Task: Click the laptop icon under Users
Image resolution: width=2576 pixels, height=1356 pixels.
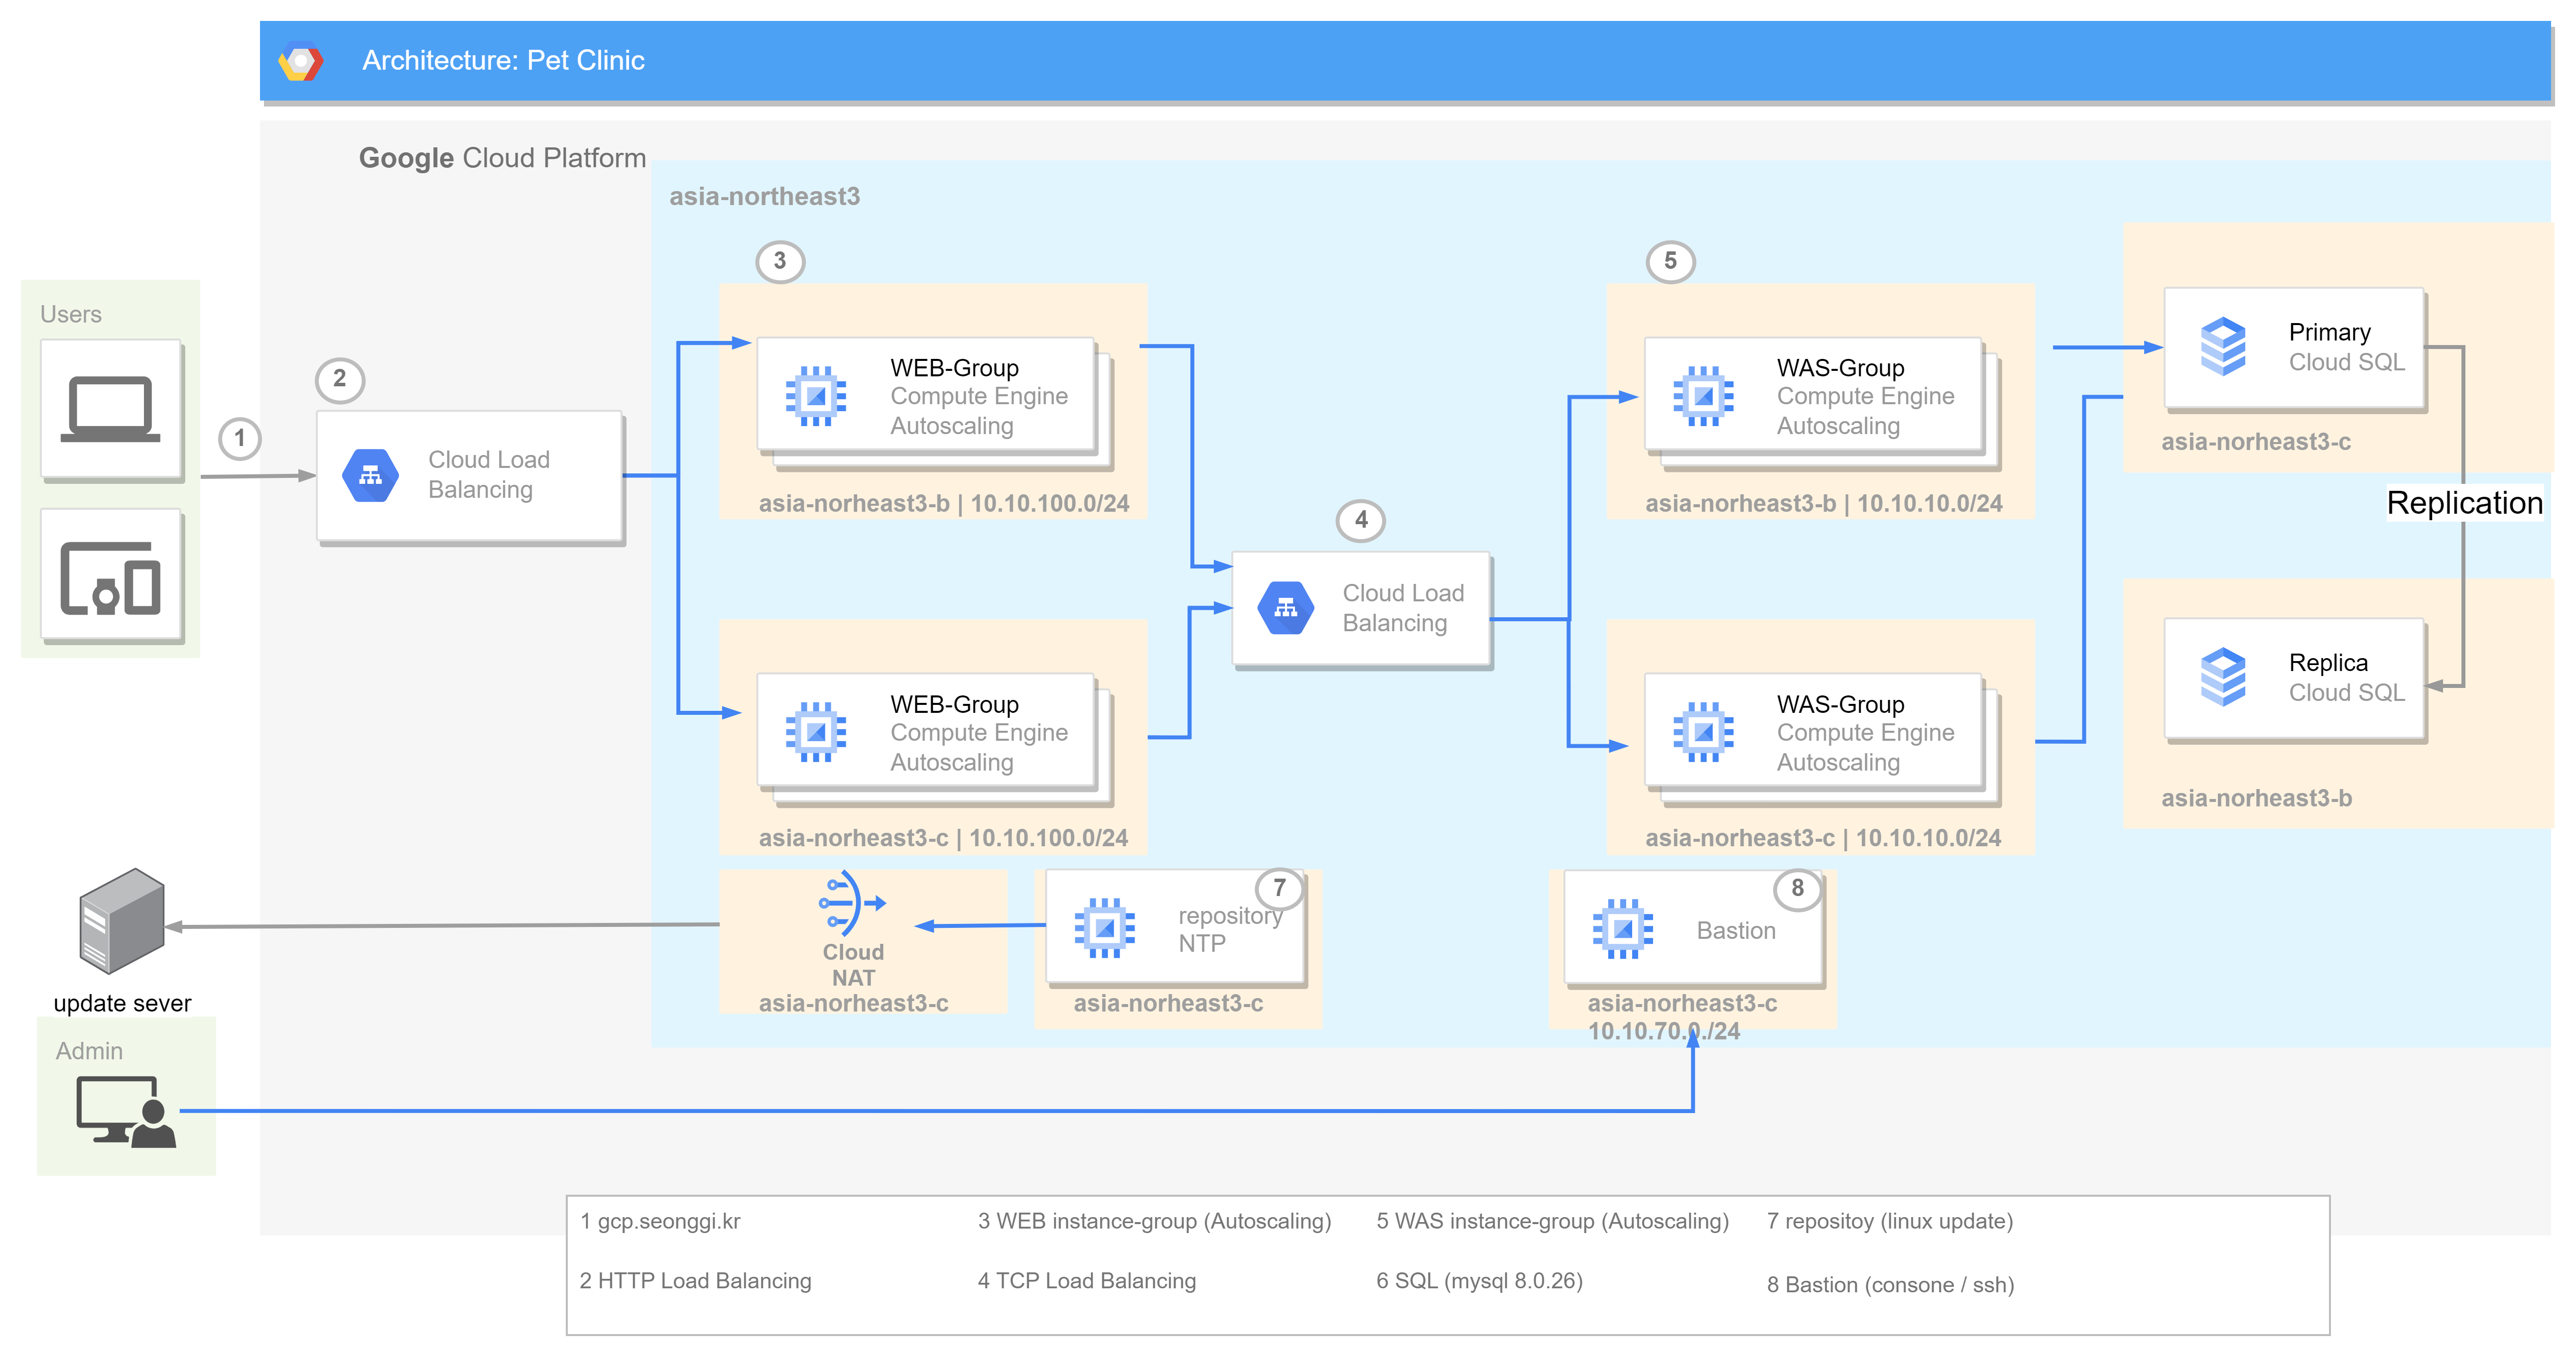Action: coord(110,410)
